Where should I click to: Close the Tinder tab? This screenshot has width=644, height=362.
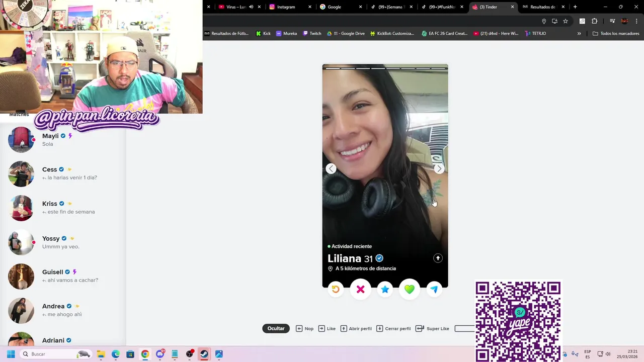pos(513,7)
